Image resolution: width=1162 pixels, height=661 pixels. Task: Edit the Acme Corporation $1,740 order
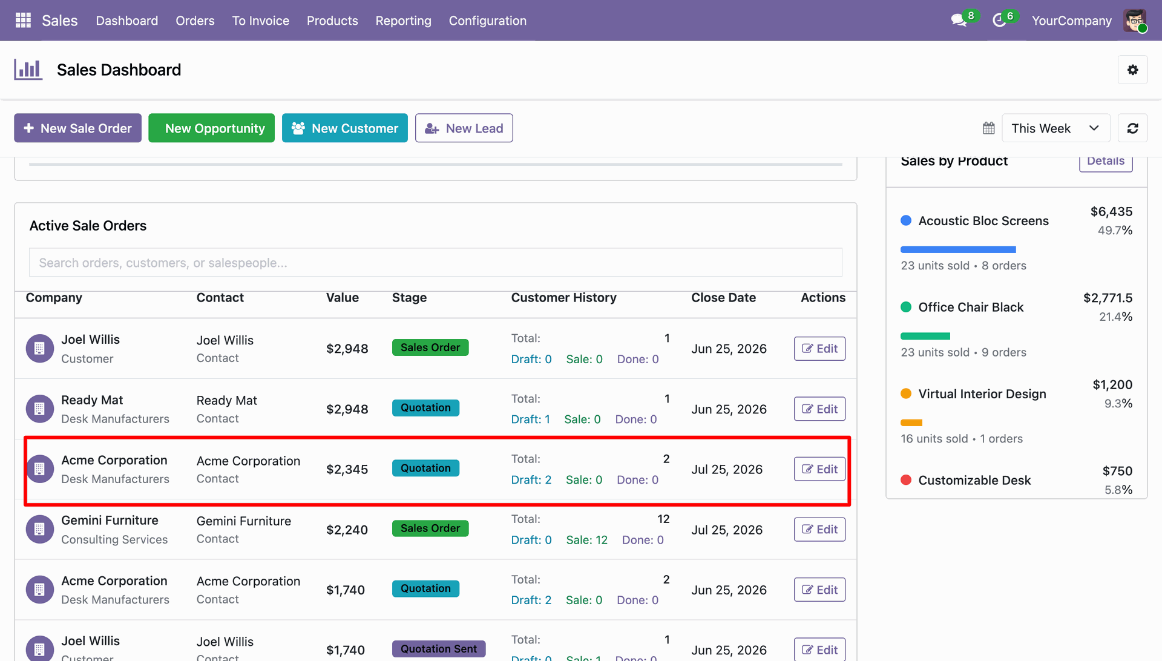coord(819,590)
